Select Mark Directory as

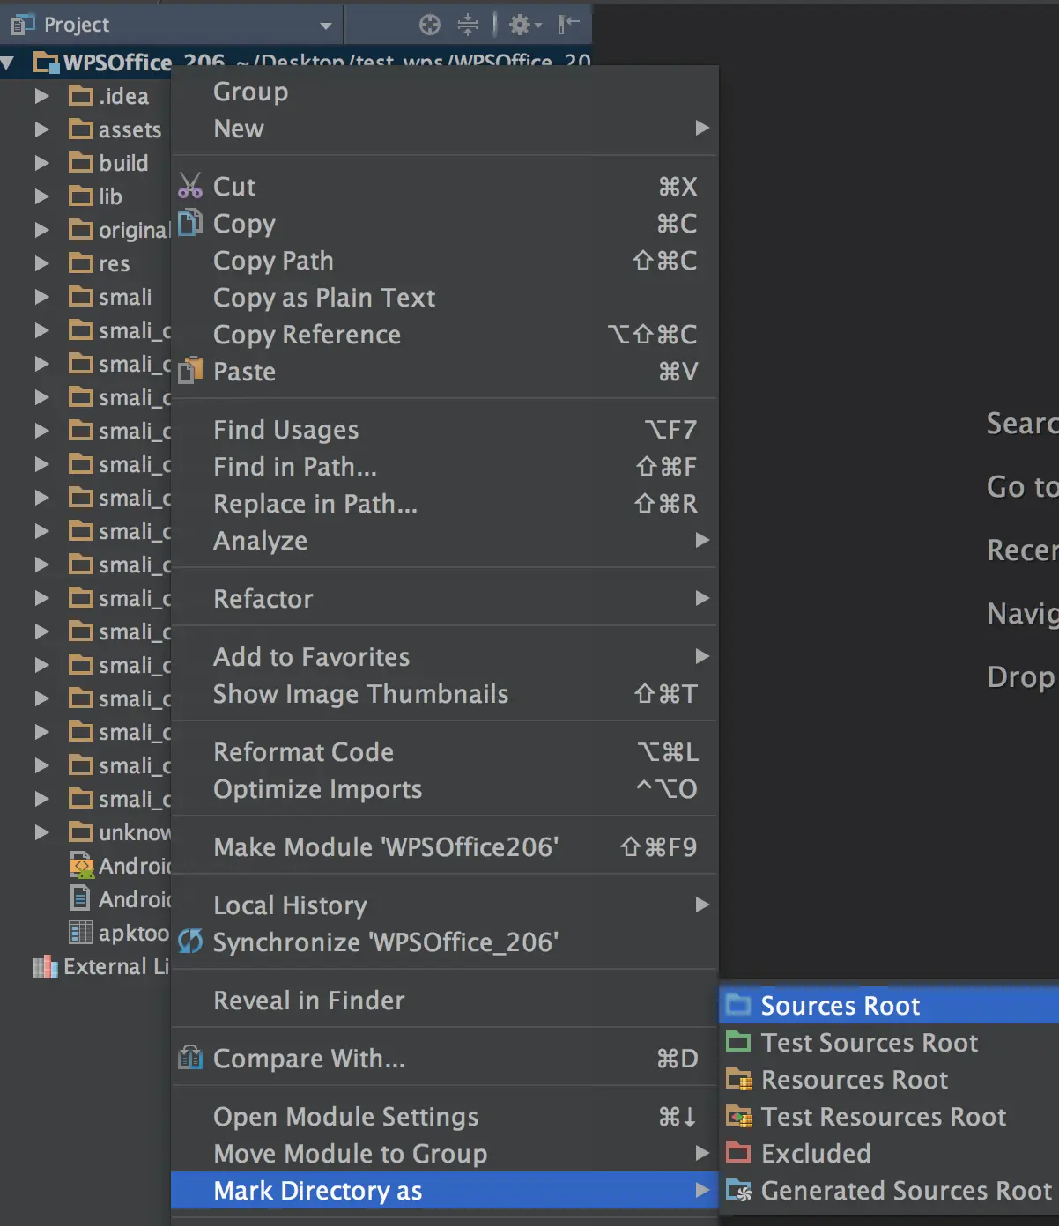444,1191
